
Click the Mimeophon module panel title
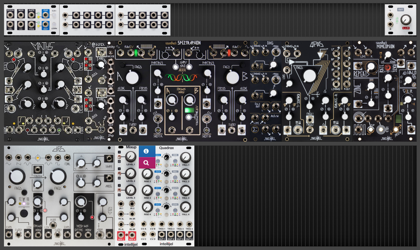tap(385, 45)
